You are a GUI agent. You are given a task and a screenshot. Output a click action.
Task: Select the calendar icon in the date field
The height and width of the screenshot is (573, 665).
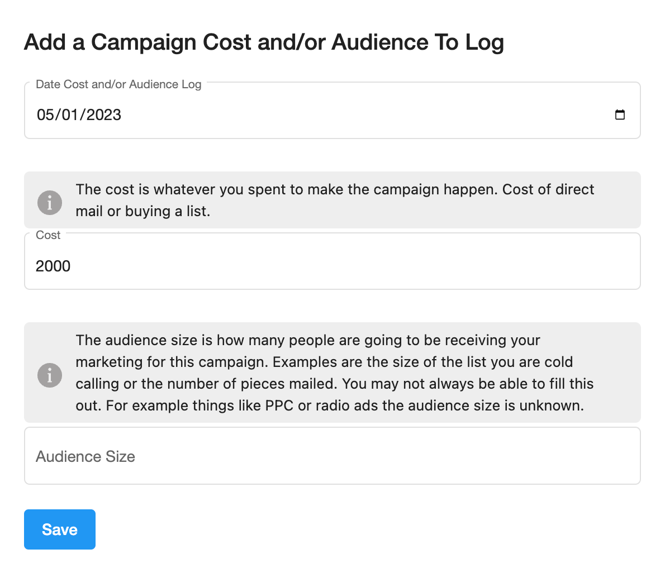click(620, 114)
